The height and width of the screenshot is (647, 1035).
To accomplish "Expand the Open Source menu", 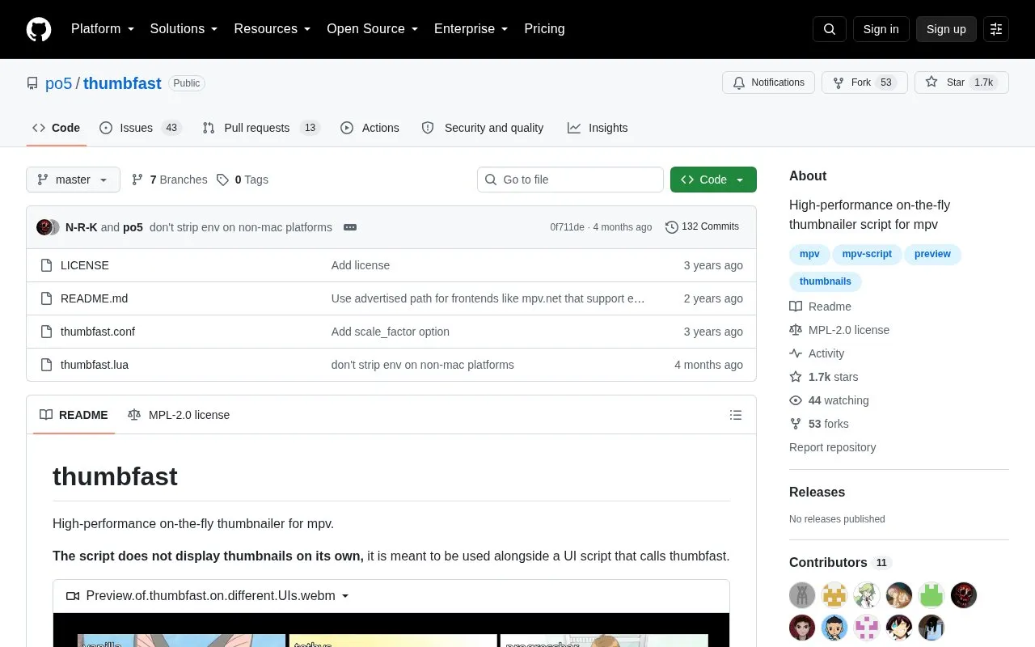I will [372, 29].
